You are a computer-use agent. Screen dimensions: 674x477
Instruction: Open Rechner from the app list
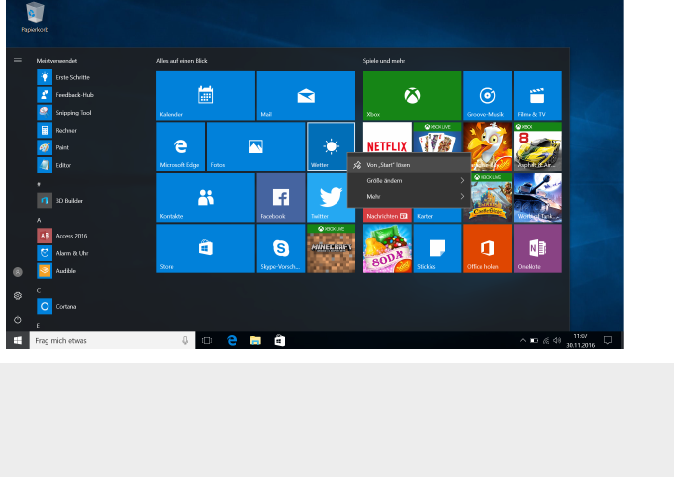tap(56, 131)
